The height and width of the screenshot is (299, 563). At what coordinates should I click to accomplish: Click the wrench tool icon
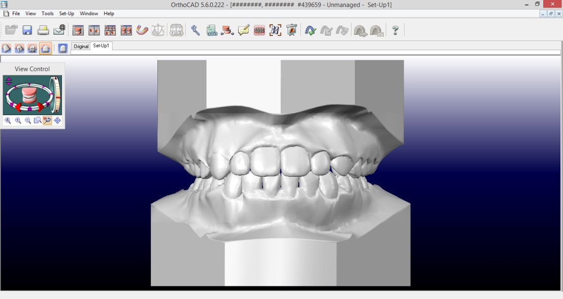pos(195,30)
